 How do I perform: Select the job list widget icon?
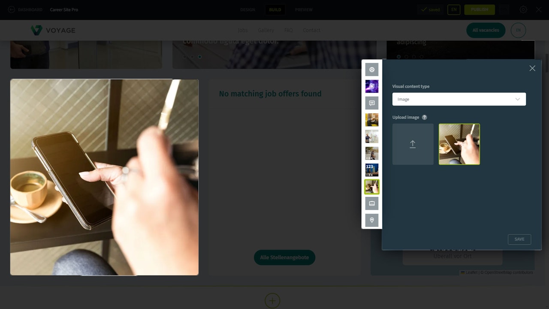[x=372, y=203]
